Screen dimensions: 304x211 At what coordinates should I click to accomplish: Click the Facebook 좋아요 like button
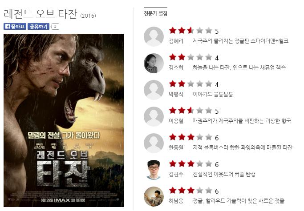pyautogui.click(x=15, y=27)
